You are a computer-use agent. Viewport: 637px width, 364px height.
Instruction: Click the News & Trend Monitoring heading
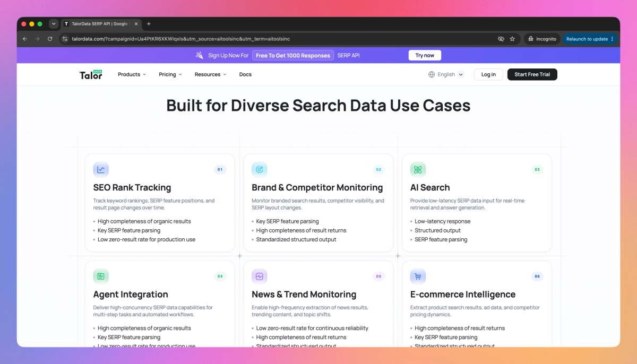tap(304, 294)
